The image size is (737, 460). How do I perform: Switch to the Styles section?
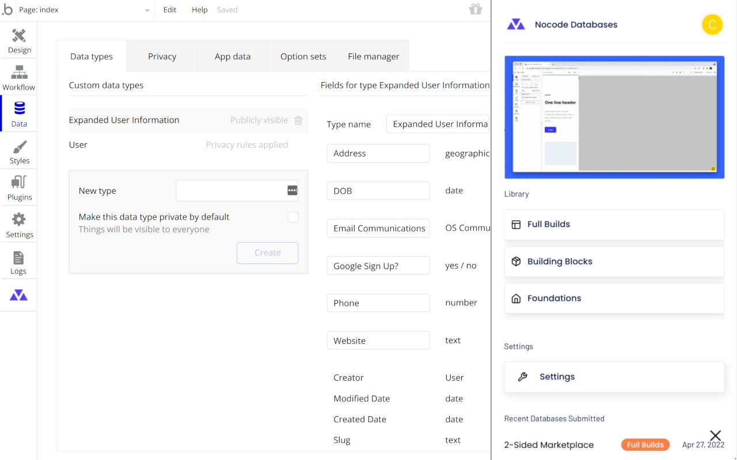click(19, 151)
